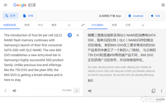Screen dimensions: 166x104
Task: Click into the English source text box
Action: tap(34, 57)
